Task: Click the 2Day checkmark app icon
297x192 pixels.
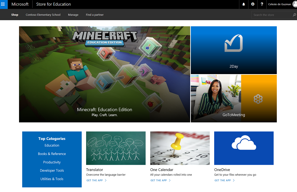Action: (234, 43)
